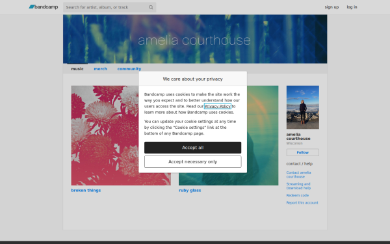
Task: Select the music tab
Action: click(77, 69)
